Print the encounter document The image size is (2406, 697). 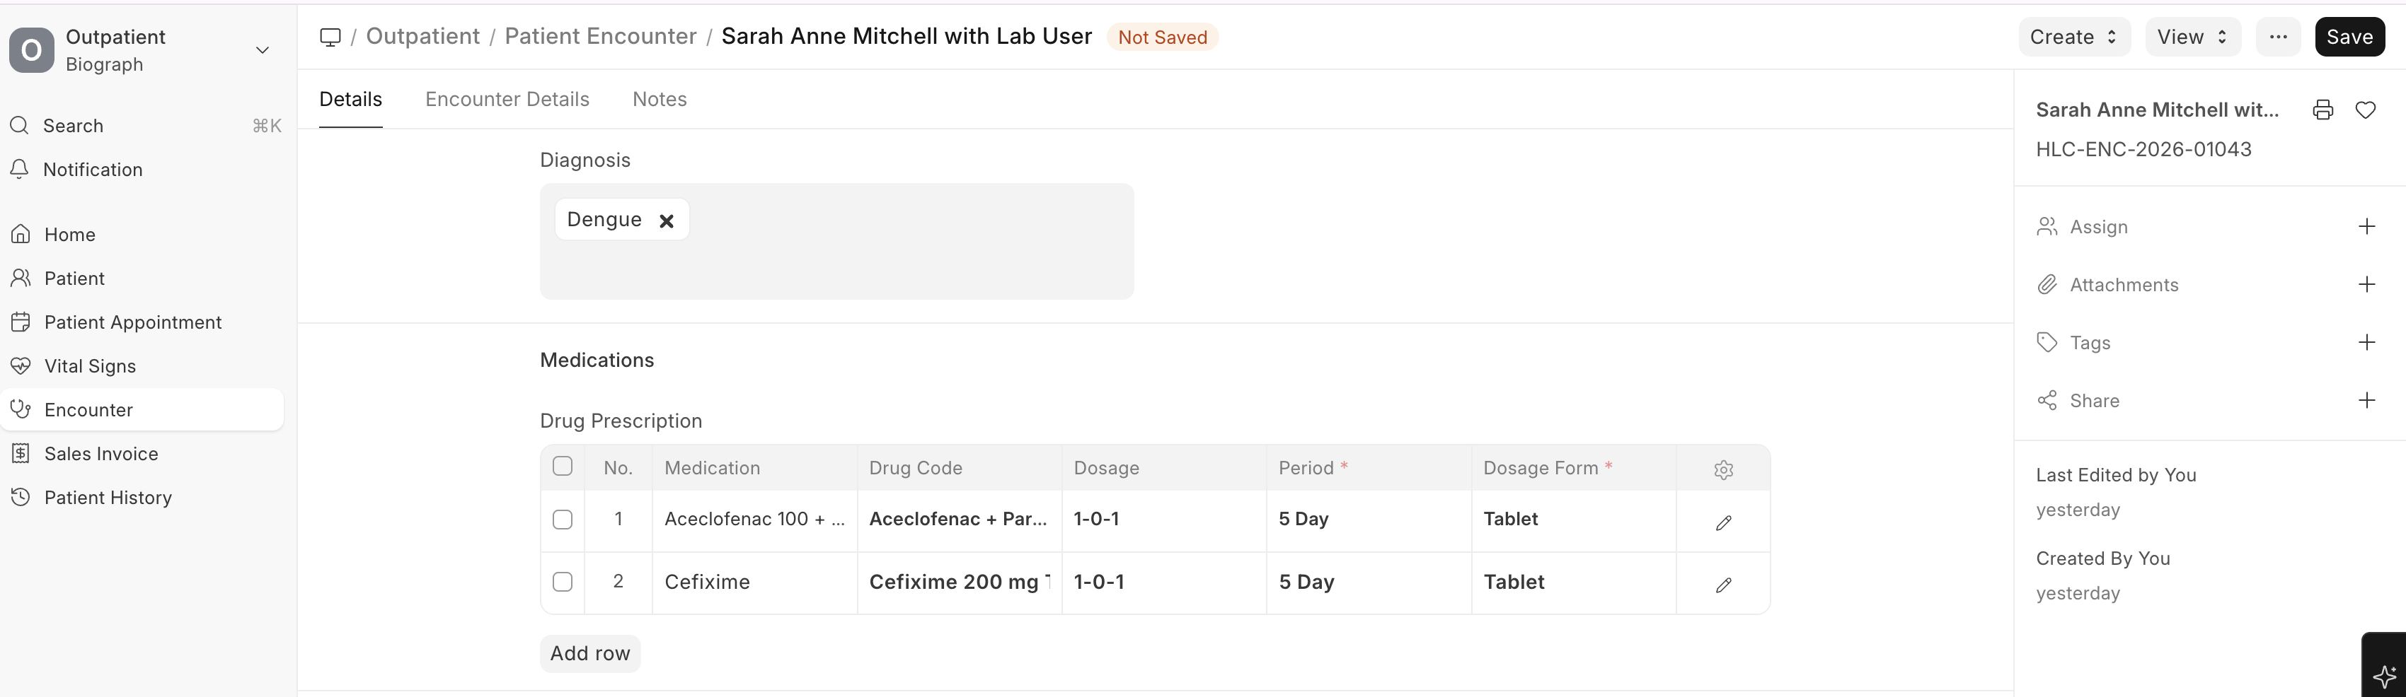pos(2322,109)
